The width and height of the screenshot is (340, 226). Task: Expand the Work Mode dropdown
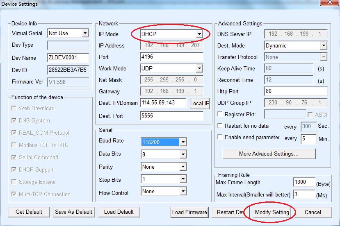(x=199, y=68)
